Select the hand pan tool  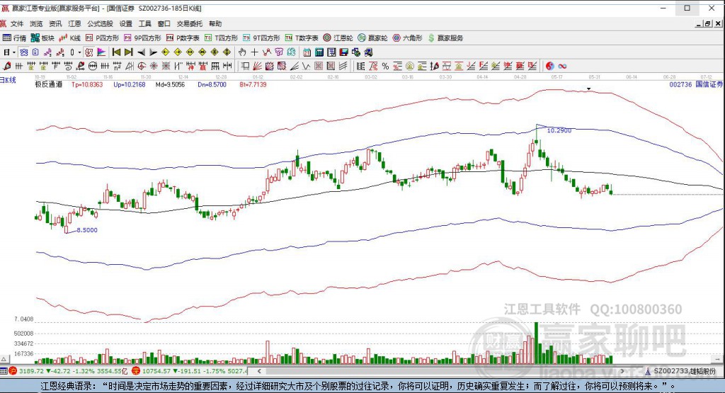pyautogui.click(x=242, y=52)
